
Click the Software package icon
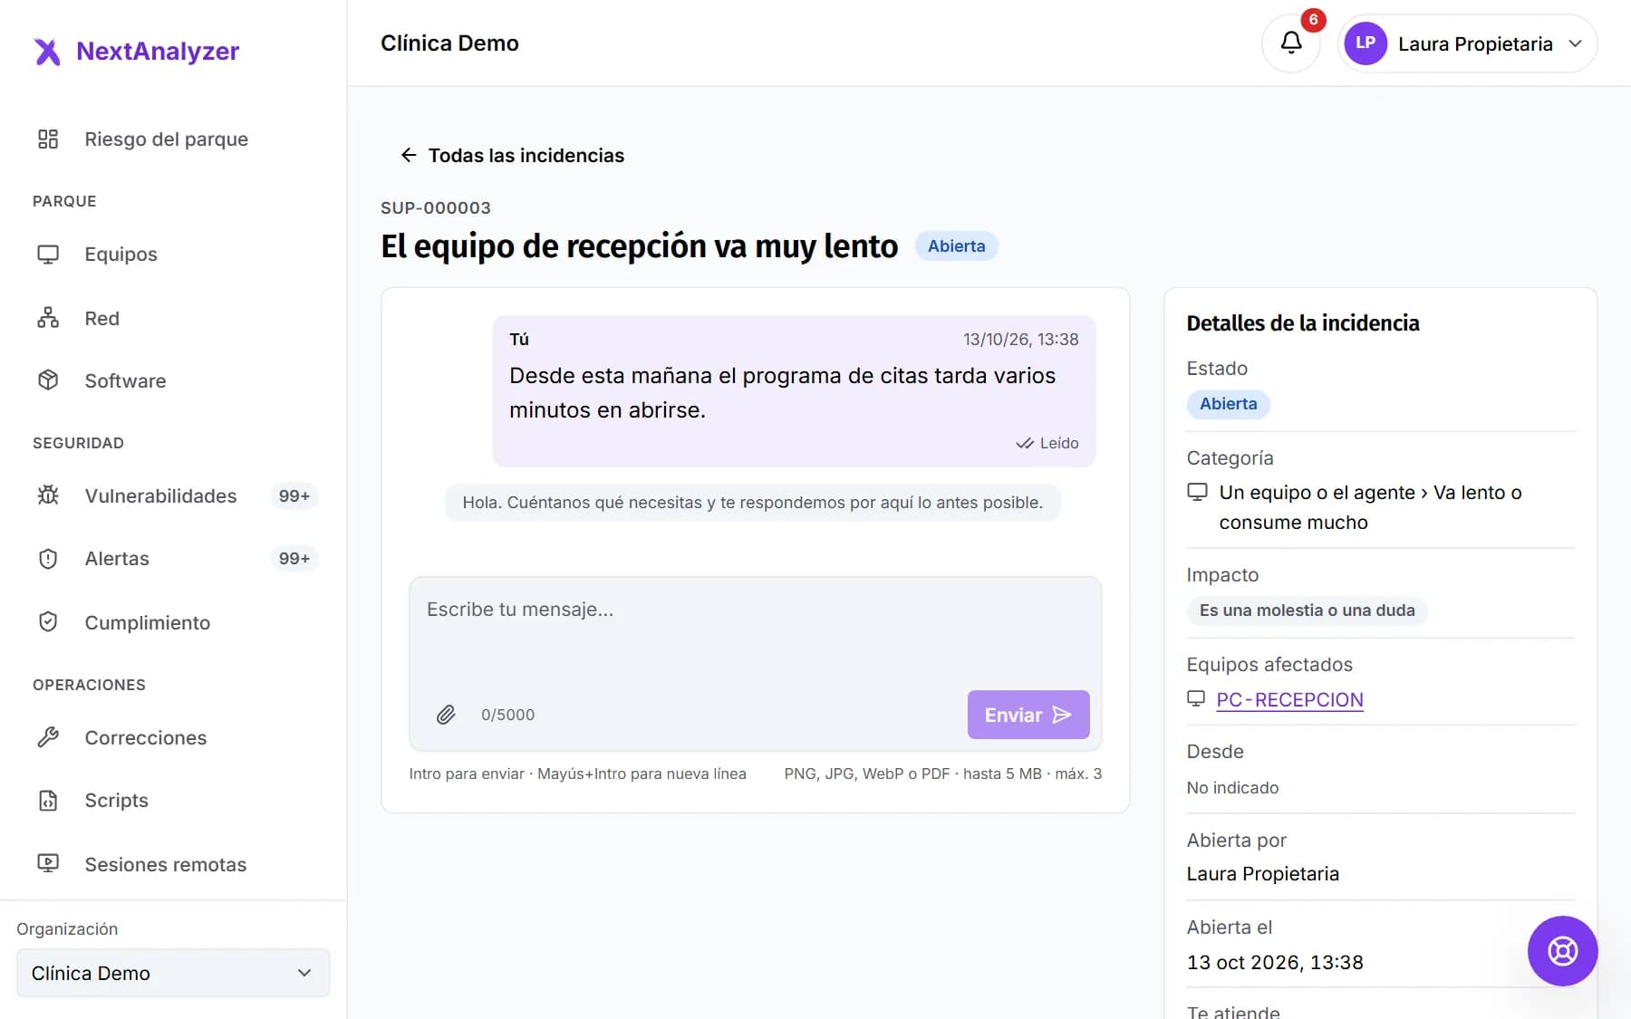click(x=48, y=380)
